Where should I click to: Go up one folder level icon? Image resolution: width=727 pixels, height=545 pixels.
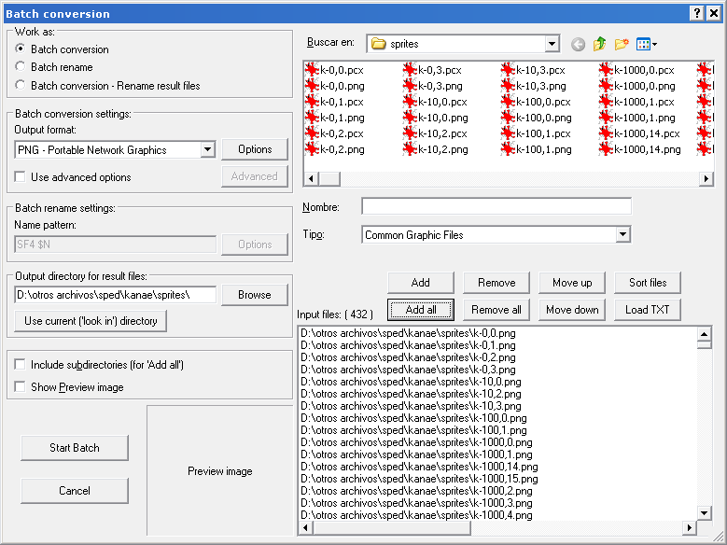coord(600,44)
